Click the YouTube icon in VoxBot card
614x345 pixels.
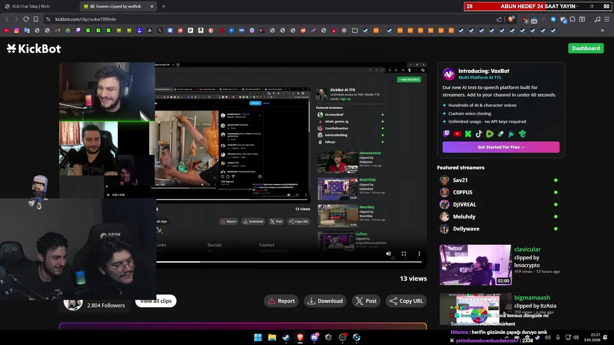(457, 134)
